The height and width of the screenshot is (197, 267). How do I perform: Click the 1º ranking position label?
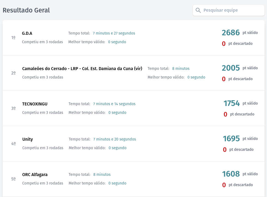click(x=13, y=37)
